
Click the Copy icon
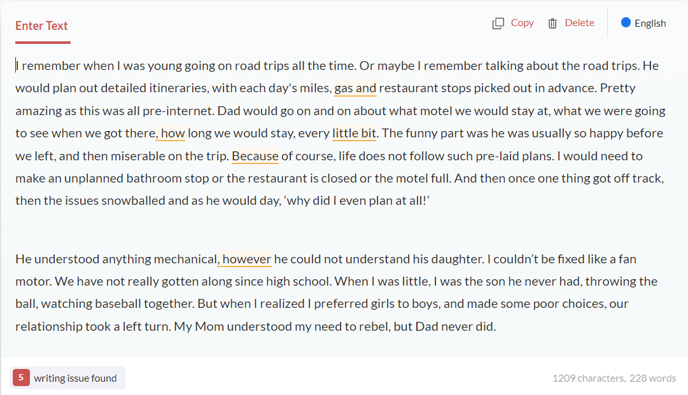point(498,24)
